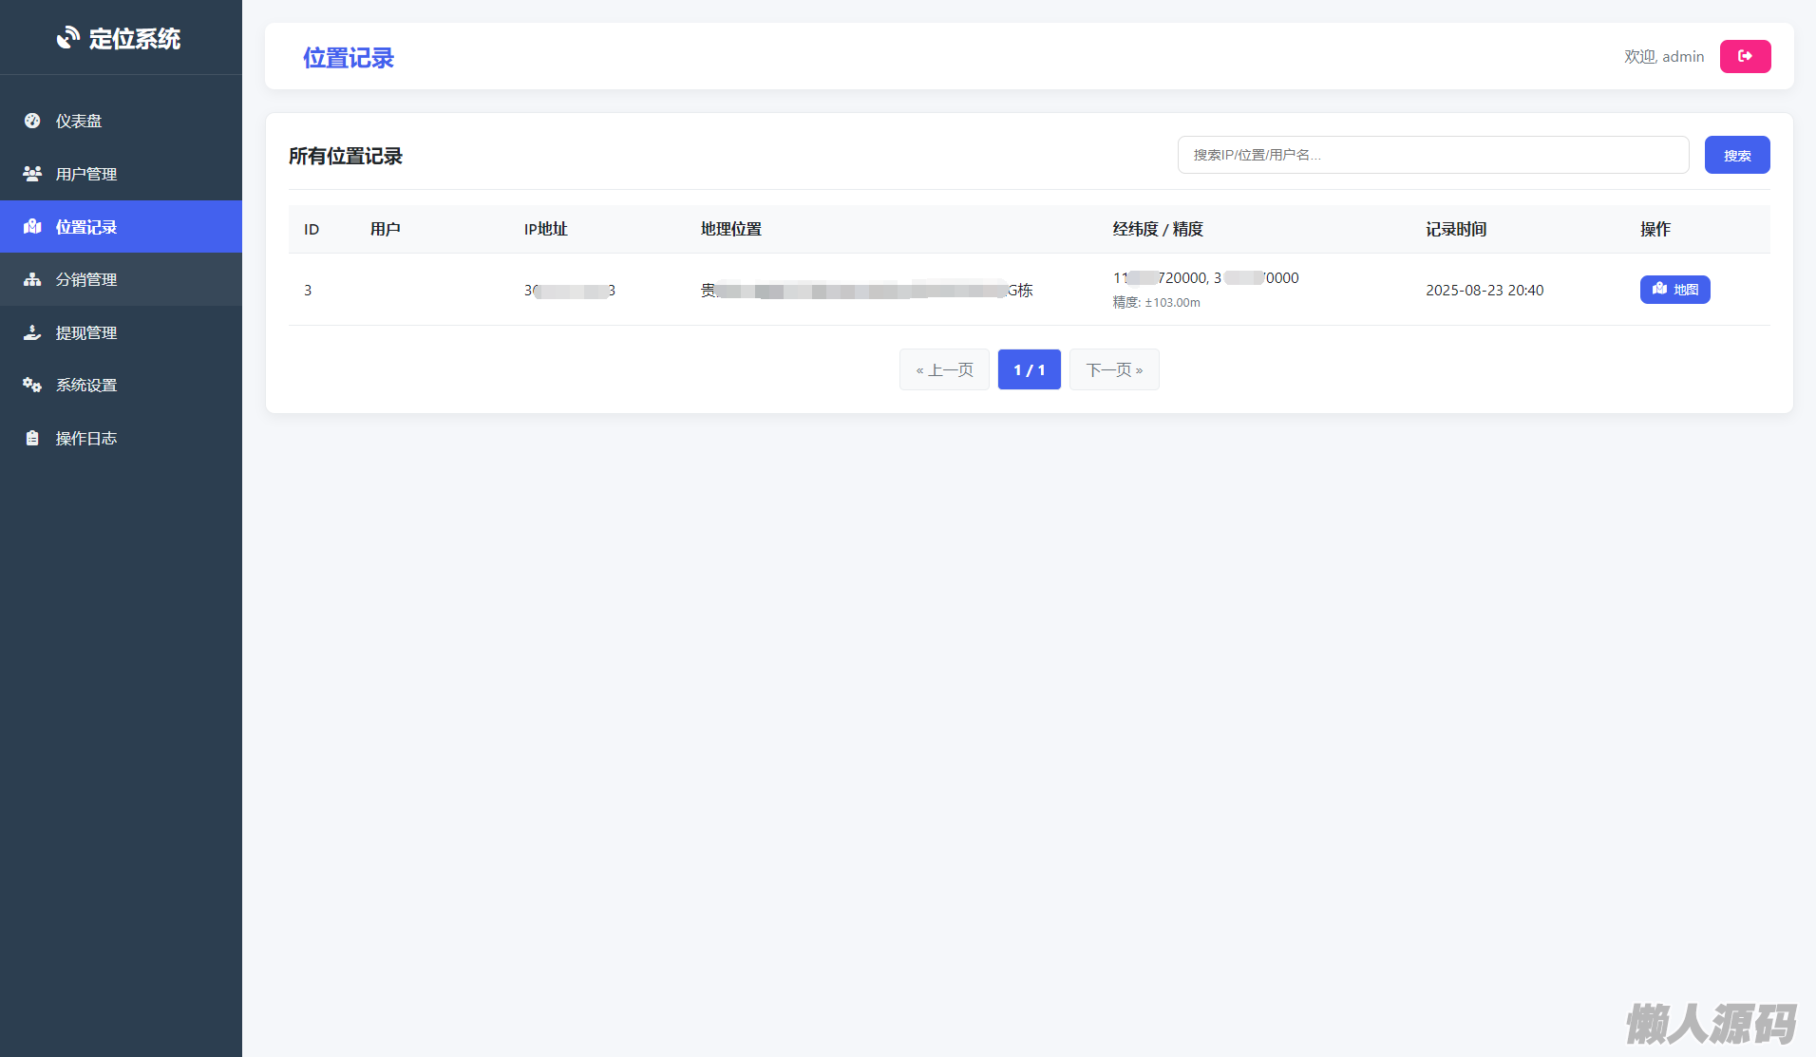The height and width of the screenshot is (1057, 1816).
Task: Focus the 搜索IP/位置/用户名 search field
Action: (1432, 155)
